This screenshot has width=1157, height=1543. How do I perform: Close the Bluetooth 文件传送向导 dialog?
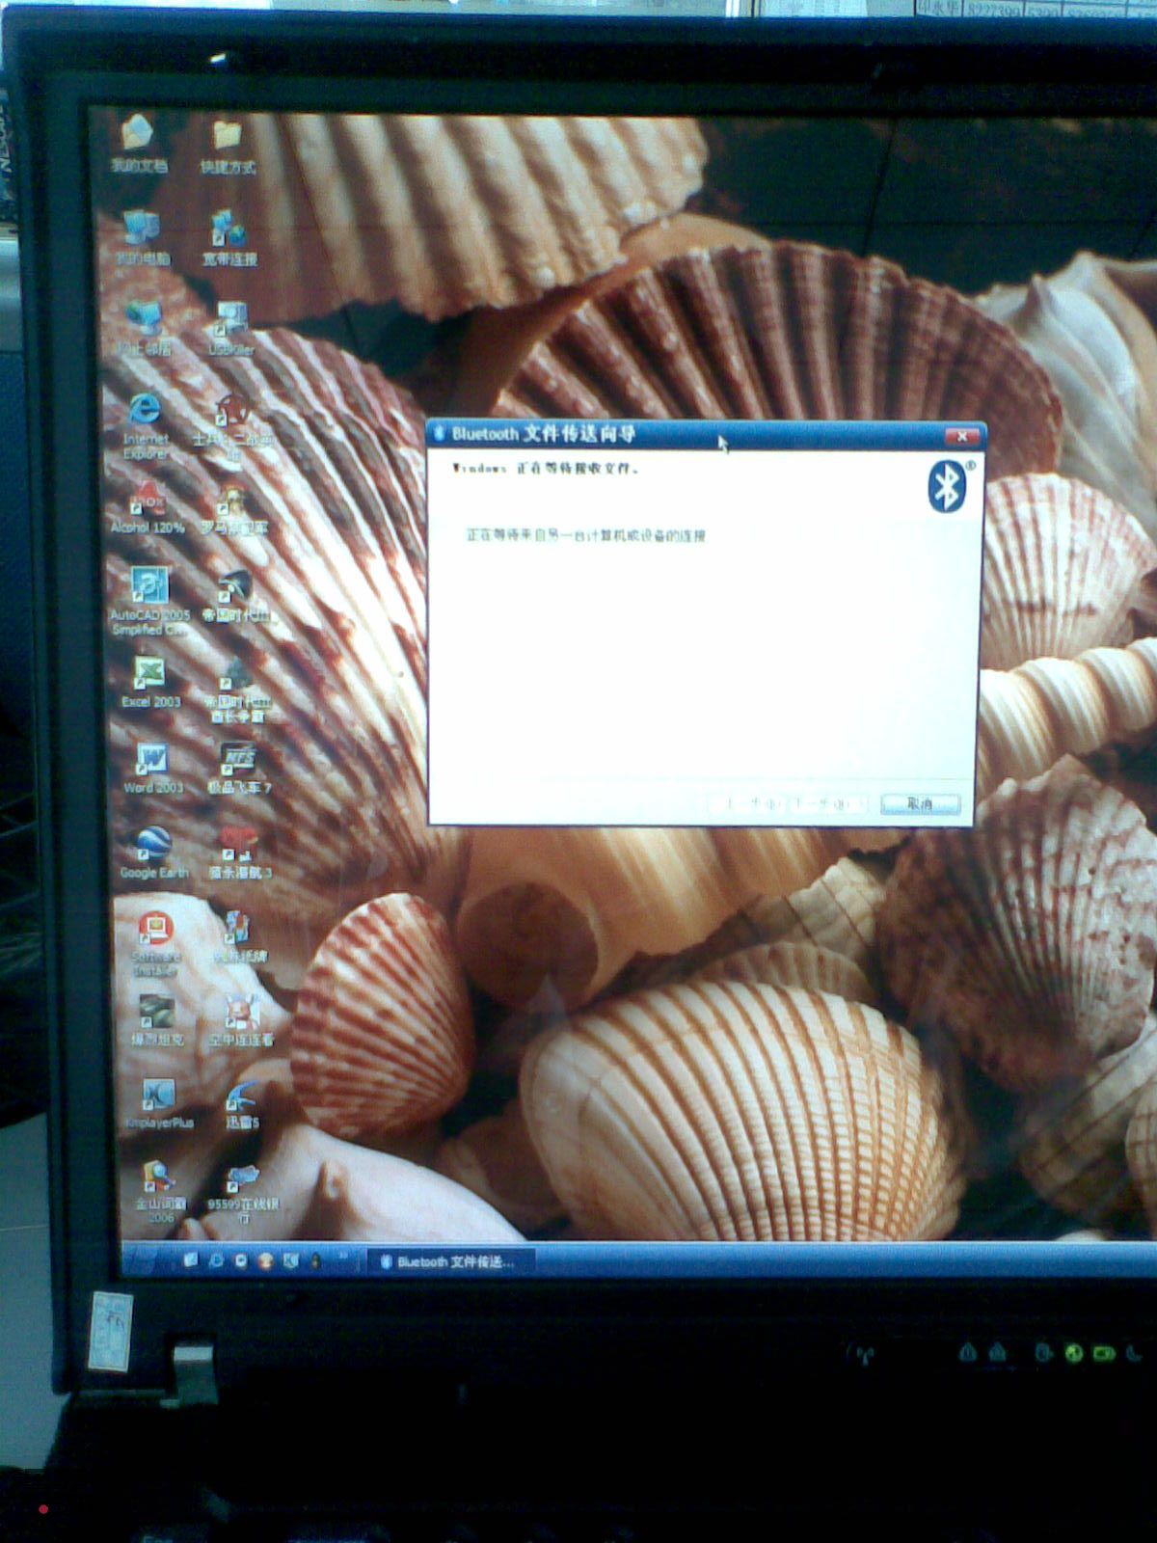pos(961,437)
